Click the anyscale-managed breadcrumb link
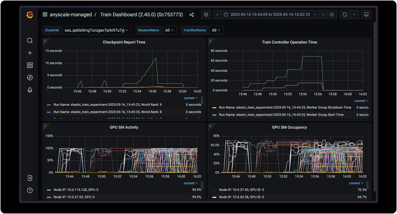This screenshot has width=397, height=214. click(x=71, y=15)
